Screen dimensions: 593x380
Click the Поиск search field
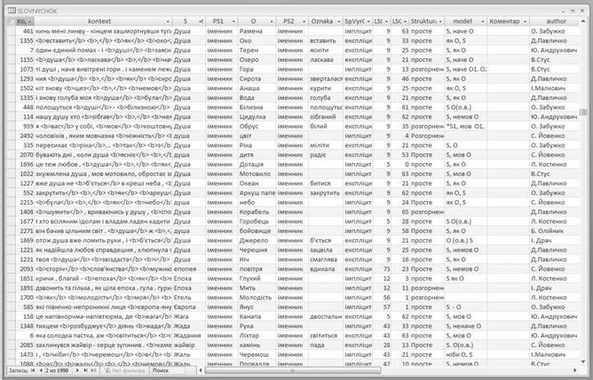pos(172,370)
